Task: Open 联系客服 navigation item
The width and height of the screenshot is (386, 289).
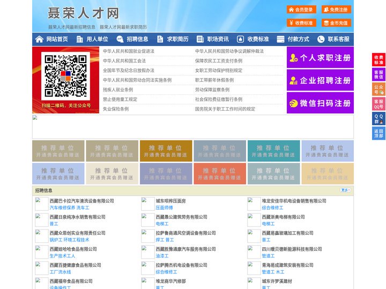Action: [338, 39]
